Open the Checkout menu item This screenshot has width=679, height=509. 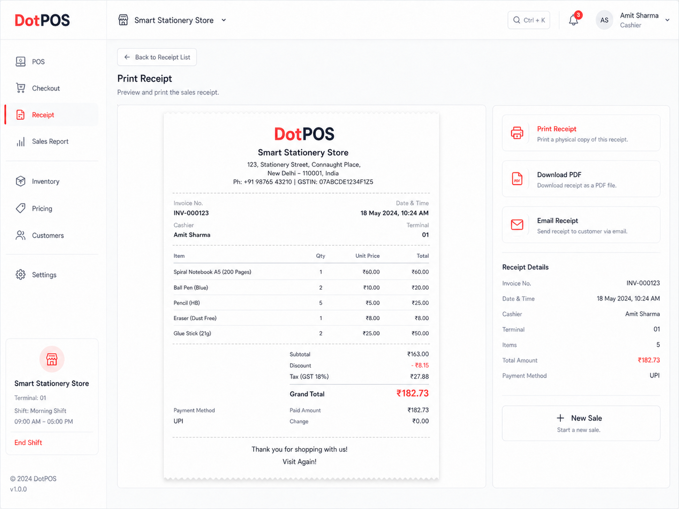[52, 88]
